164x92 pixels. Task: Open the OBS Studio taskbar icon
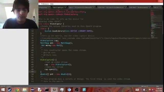click(x=77, y=90)
